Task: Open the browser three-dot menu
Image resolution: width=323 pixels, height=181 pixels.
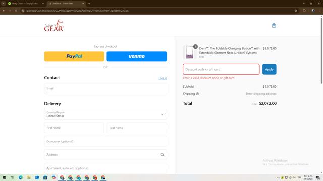Action: click(319, 11)
